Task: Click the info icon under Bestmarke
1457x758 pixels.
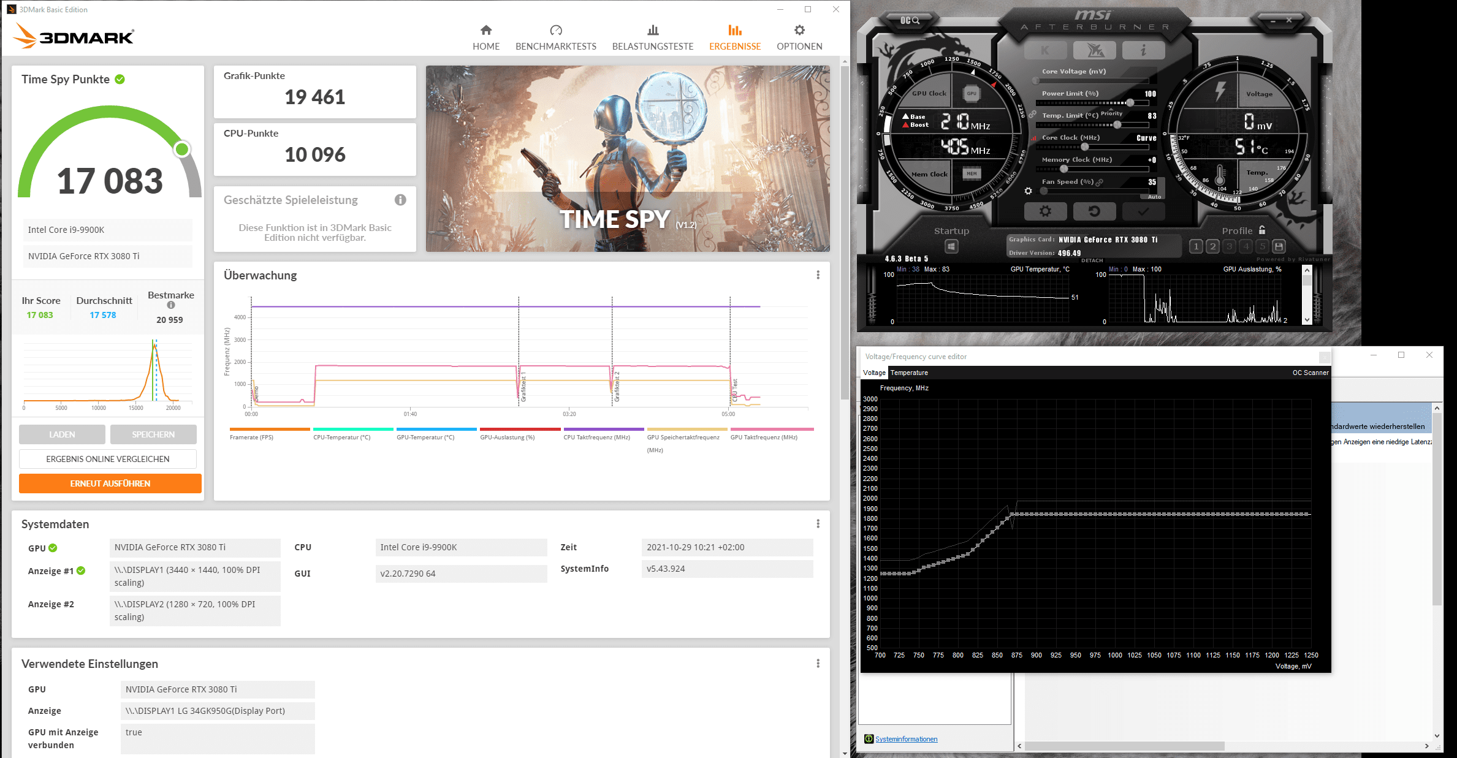Action: [x=171, y=305]
